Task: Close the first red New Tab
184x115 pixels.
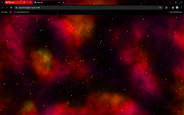Action: coord(31,2)
